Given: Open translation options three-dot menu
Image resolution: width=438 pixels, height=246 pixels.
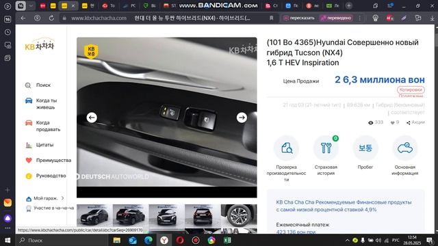Looking at the screenshot, I should point(359,18).
